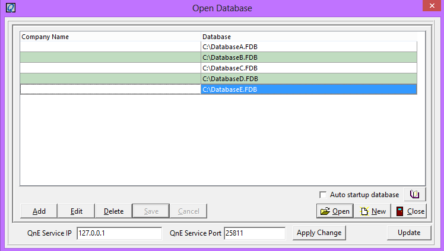Click the Apply Change button
Screen dimensions: 444x251
pos(319,233)
